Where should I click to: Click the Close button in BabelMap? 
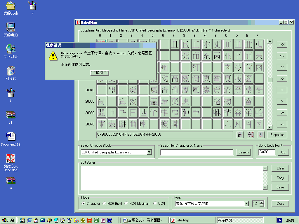pyautogui.click(x=280, y=204)
